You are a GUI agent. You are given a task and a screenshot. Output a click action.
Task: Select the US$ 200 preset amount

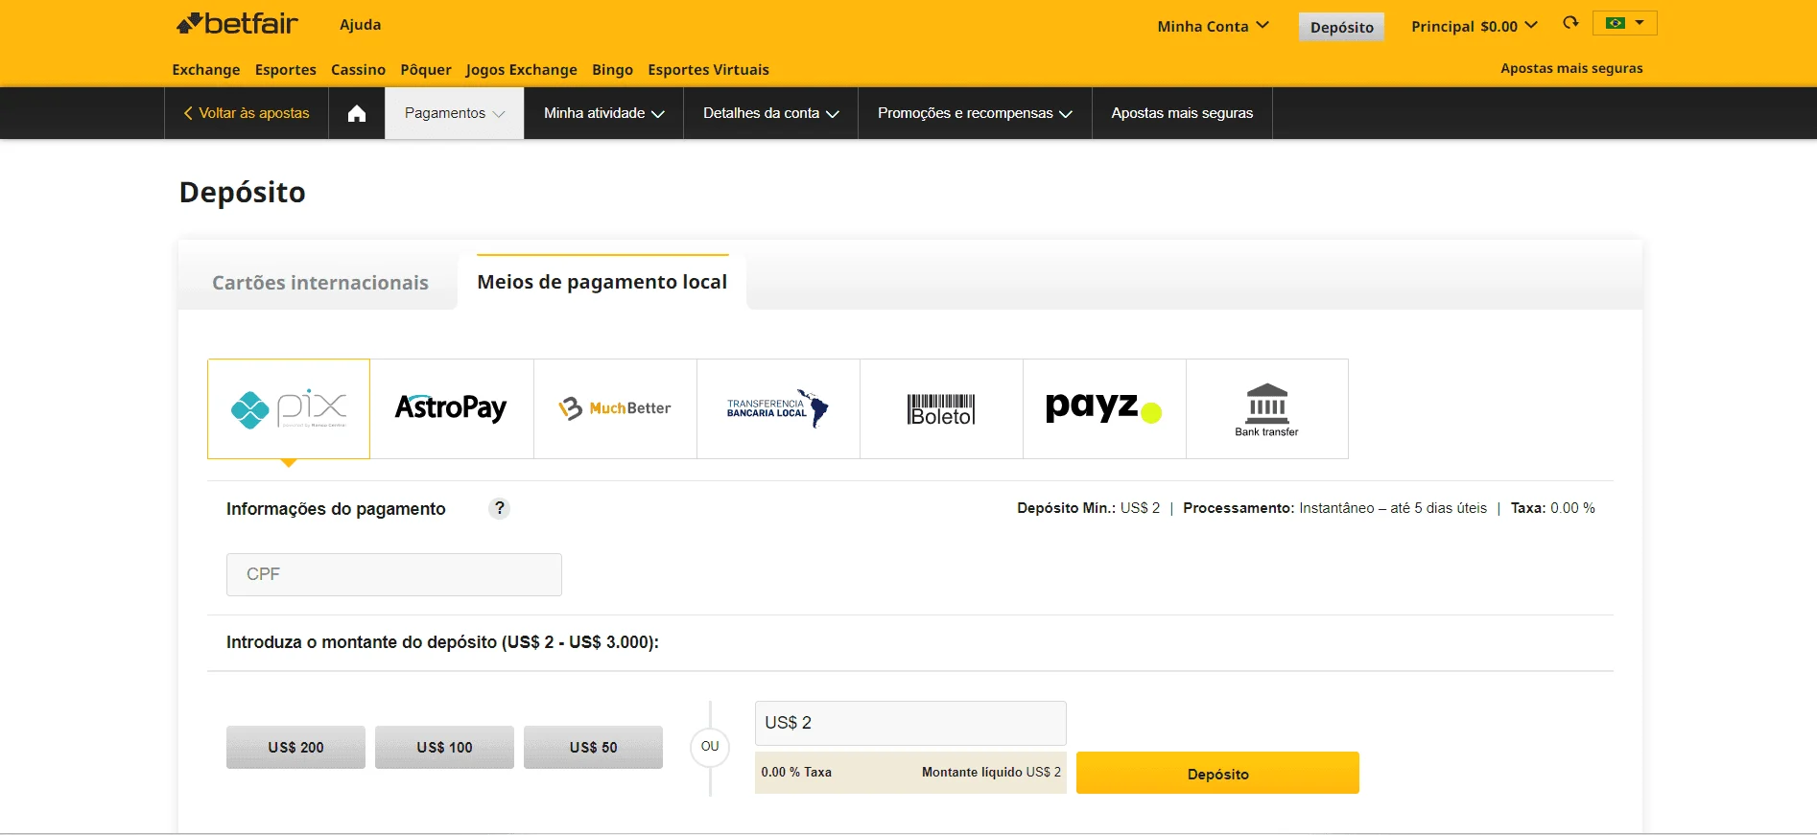295,747
